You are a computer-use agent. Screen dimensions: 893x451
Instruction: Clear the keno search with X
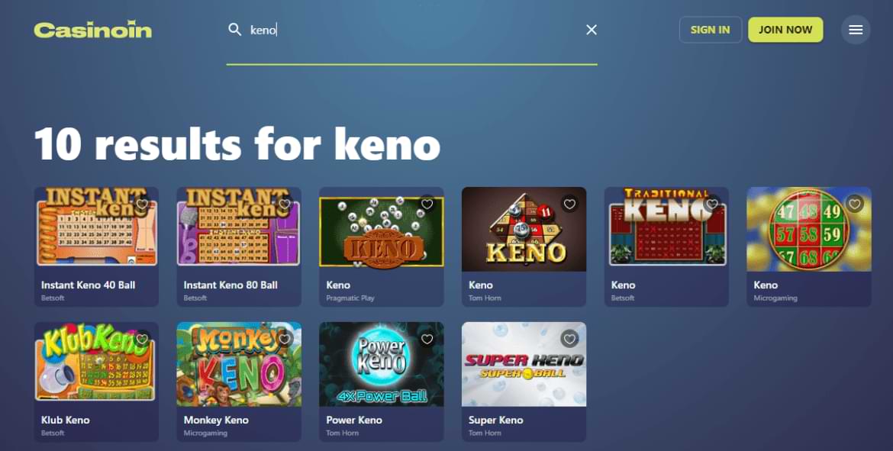pyautogui.click(x=592, y=30)
